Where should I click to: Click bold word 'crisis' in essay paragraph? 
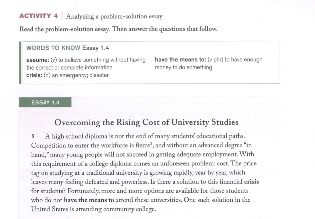click(251, 182)
